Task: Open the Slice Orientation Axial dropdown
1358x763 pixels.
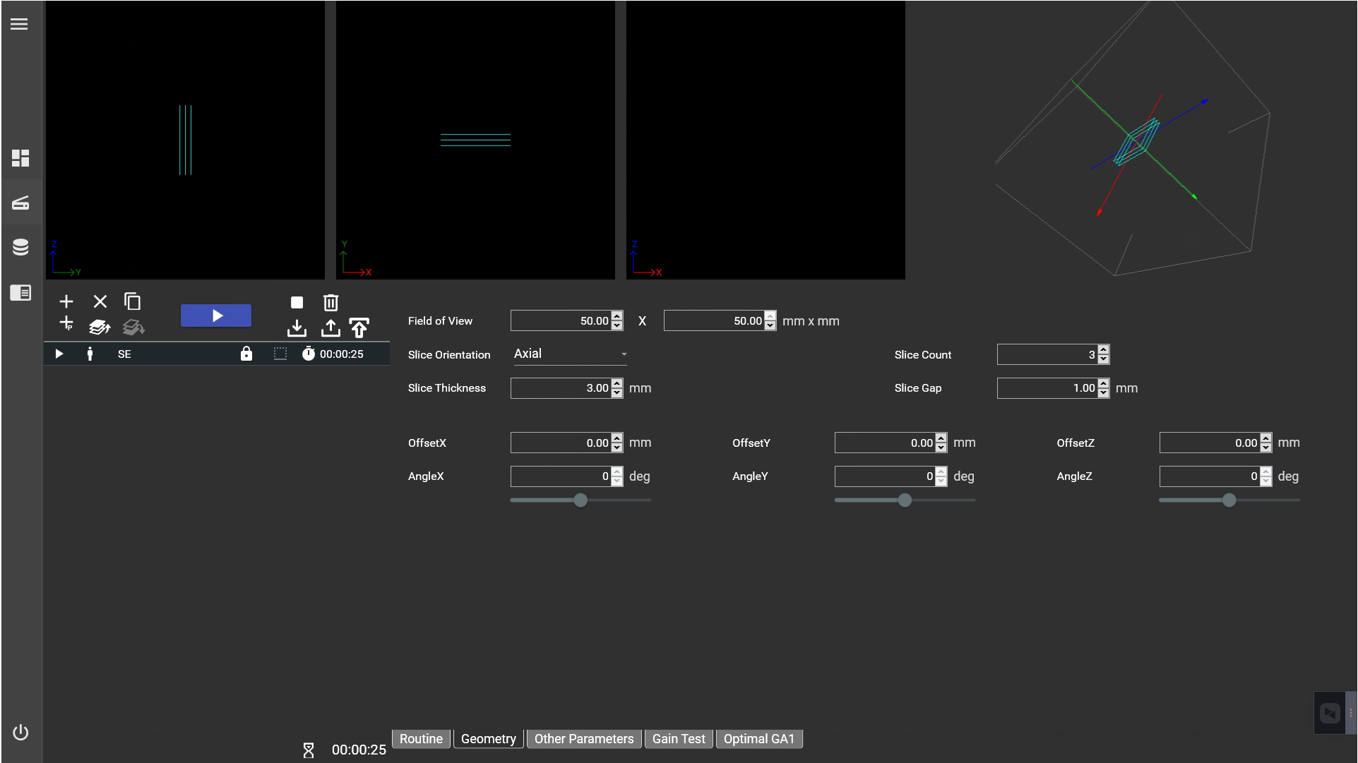Action: coord(569,354)
